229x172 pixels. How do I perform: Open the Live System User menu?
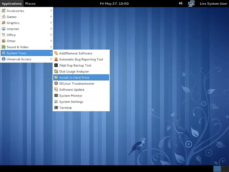[x=213, y=3]
